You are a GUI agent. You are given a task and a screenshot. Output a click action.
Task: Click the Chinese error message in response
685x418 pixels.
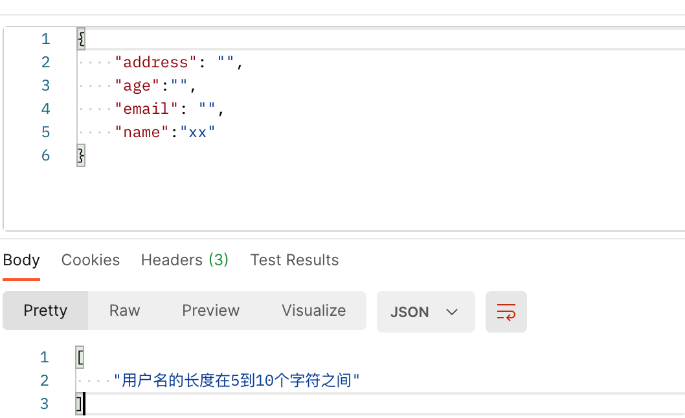click(x=236, y=380)
